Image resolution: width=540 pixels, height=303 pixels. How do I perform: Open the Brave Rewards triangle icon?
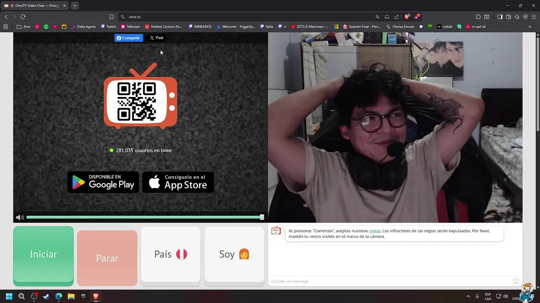pos(417,17)
